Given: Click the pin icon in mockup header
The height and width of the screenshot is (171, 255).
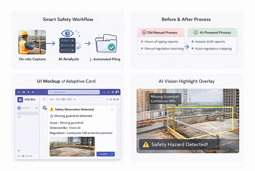Looking at the screenshot, I should [28, 92].
